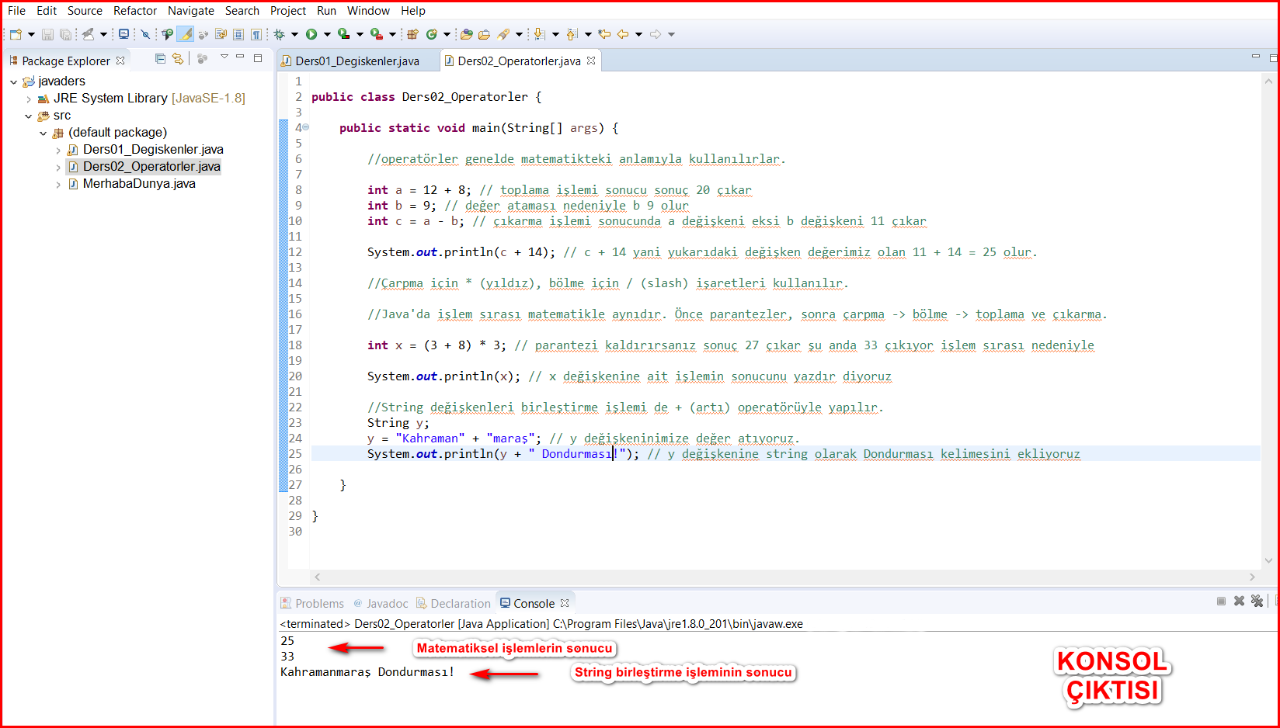Minimize the editor area
The width and height of the screenshot is (1280, 728).
pos(1255,57)
